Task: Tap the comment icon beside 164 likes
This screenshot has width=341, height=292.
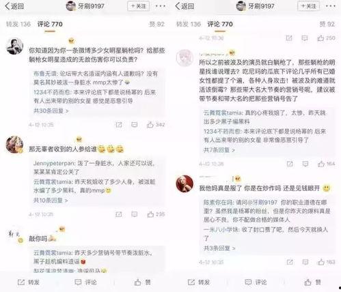Action: point(305,164)
